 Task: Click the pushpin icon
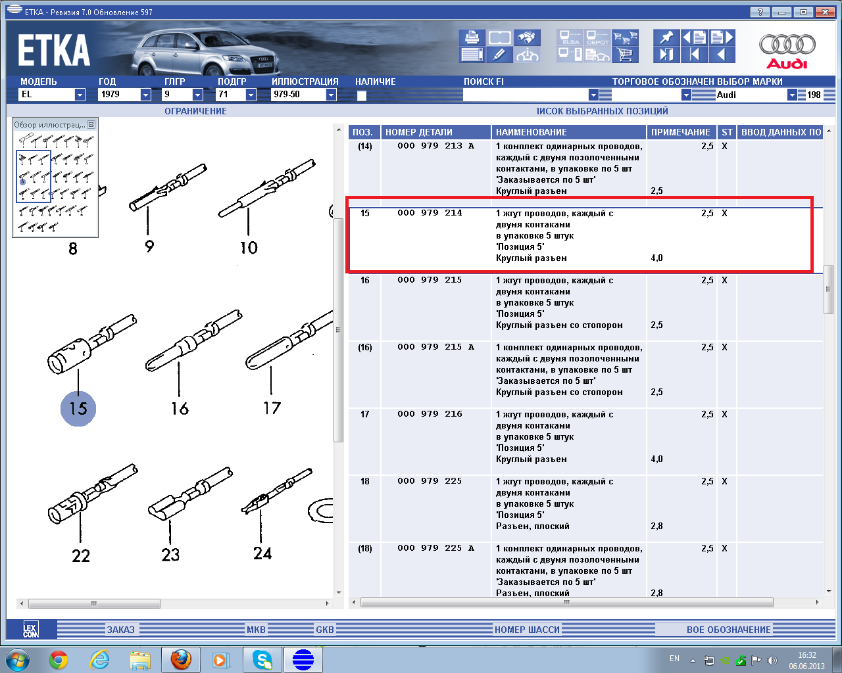[x=666, y=37]
